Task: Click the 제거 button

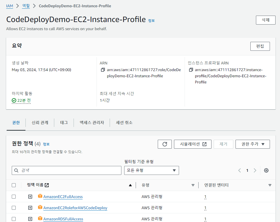Action: tap(223, 144)
